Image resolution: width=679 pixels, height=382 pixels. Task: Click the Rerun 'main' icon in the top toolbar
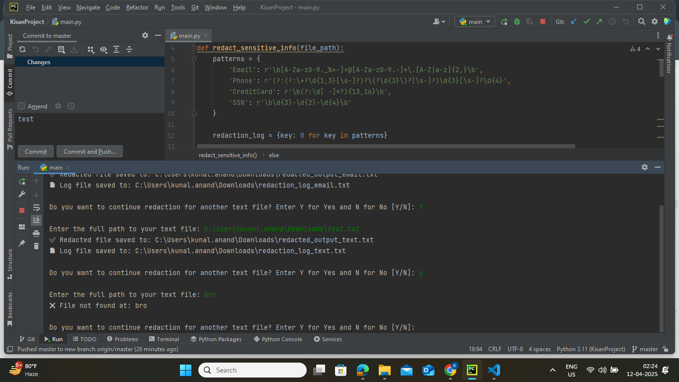coord(504,22)
